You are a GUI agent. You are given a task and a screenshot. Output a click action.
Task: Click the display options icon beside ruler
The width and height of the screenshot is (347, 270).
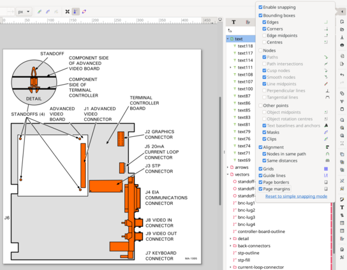coord(220,20)
